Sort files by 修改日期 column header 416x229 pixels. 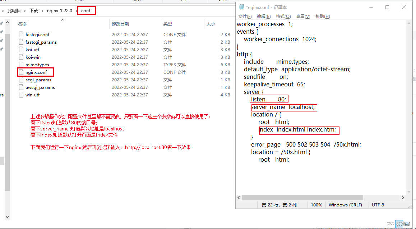point(120,24)
